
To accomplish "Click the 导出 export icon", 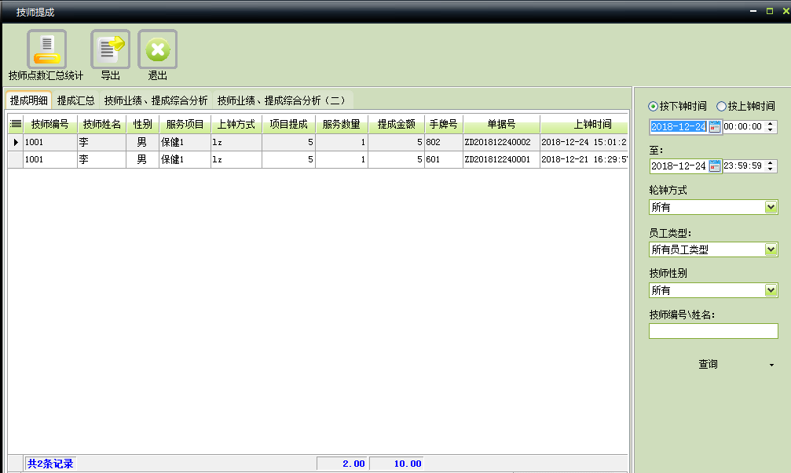I will pyautogui.click(x=110, y=49).
